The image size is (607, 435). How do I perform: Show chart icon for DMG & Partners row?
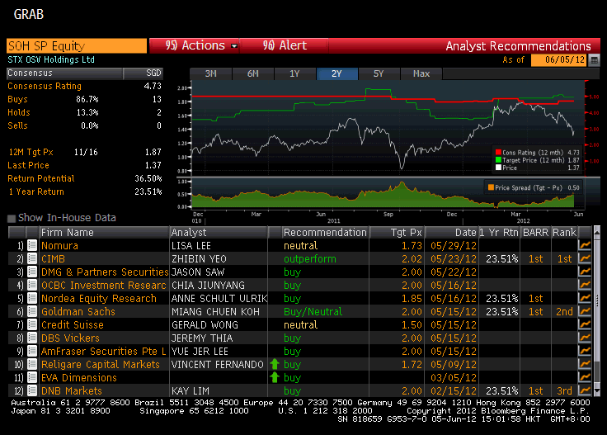click(x=585, y=272)
